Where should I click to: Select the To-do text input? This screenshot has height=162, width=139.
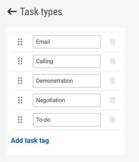pyautogui.click(x=67, y=120)
